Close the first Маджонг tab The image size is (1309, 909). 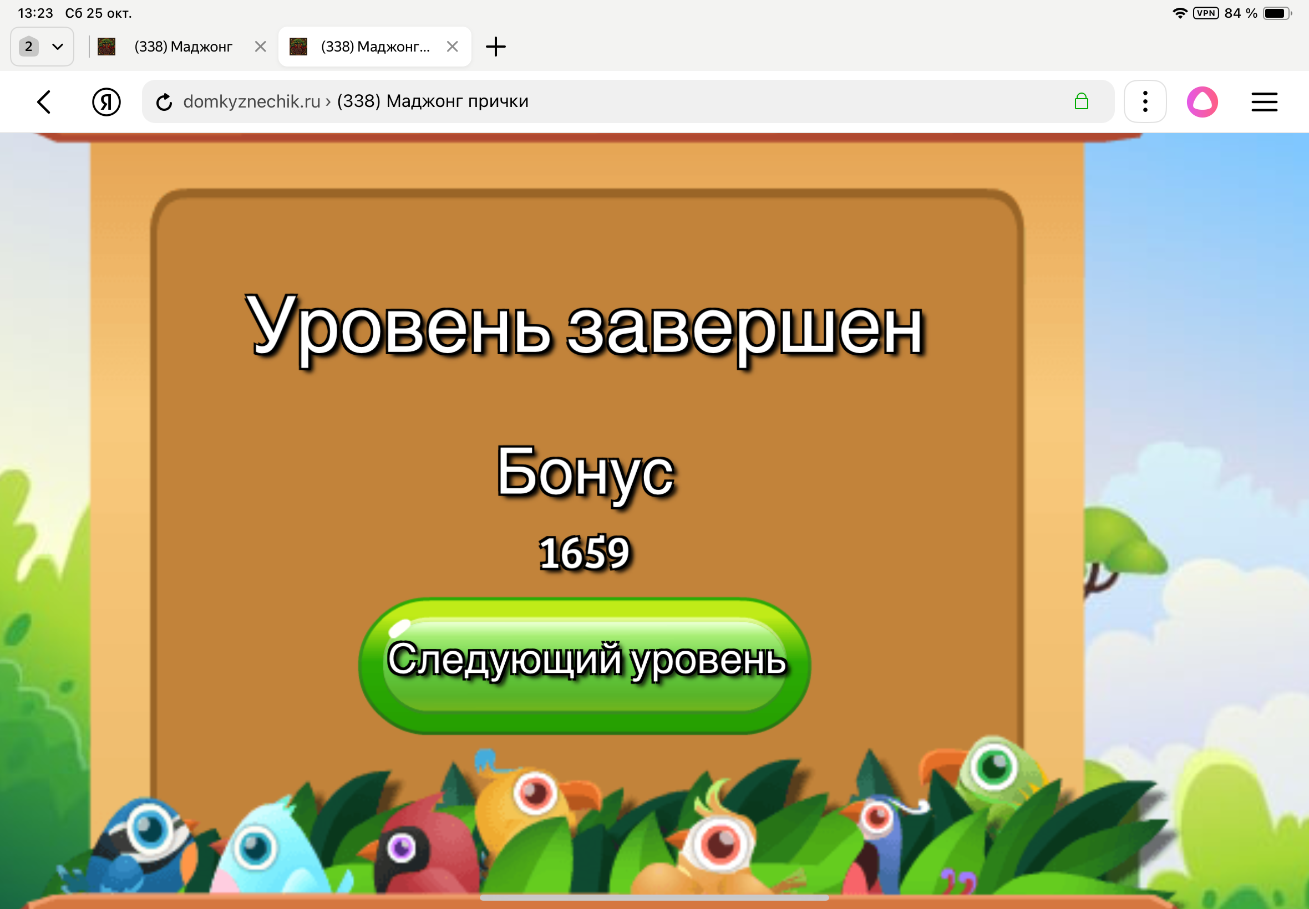[261, 47]
